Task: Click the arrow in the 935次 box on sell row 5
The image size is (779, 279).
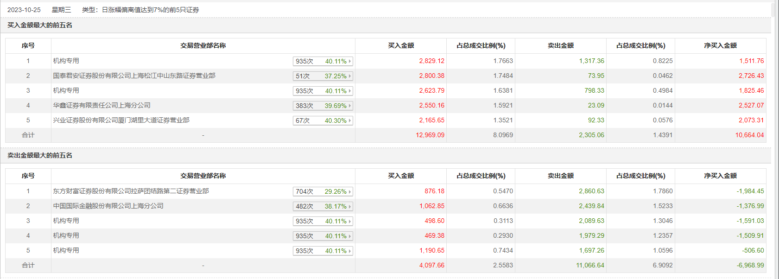Action: pyautogui.click(x=350, y=251)
